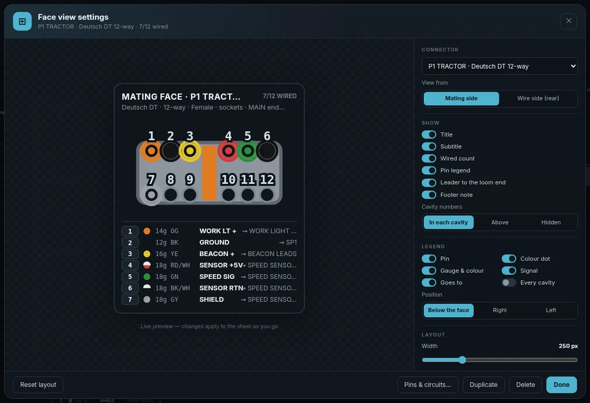Enable the Every cavity switch
Viewport: 590px width, 403px height.
[509, 283]
